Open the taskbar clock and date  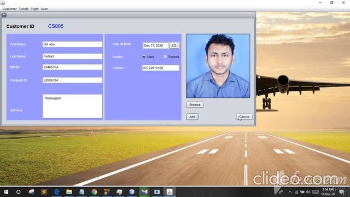(328, 192)
